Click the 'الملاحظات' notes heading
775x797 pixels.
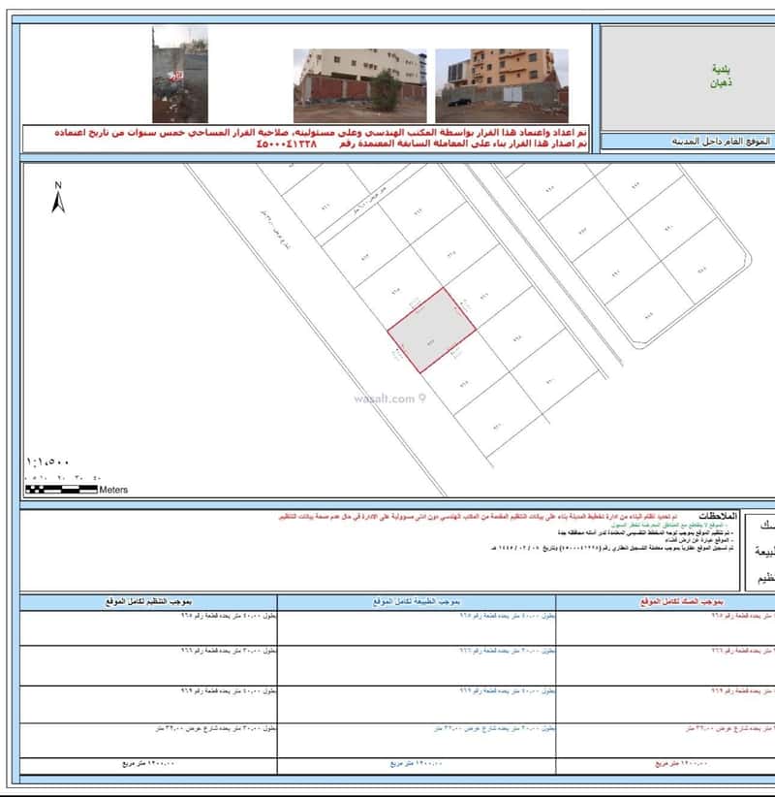coord(717,516)
